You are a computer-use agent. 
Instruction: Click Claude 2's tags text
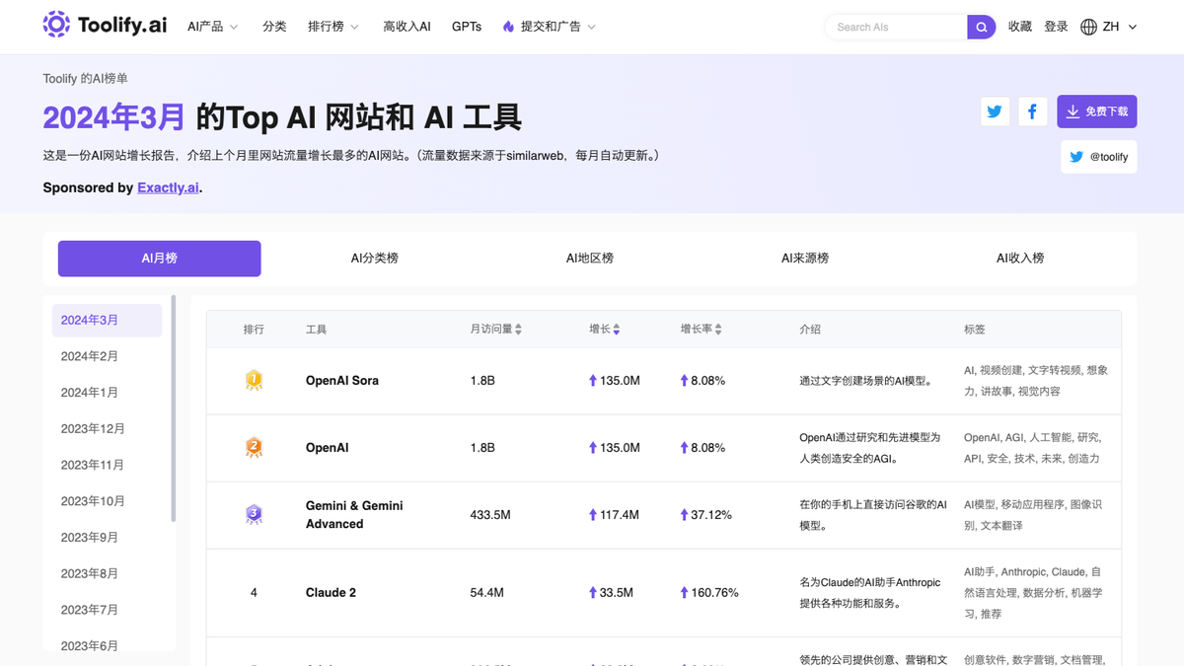(x=1034, y=593)
